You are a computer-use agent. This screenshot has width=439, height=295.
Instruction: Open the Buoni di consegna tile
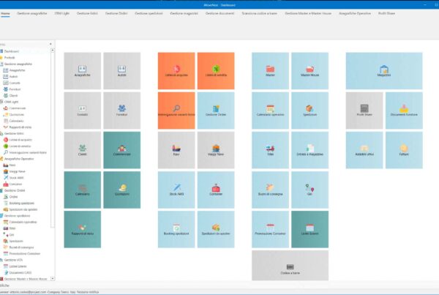(x=270, y=190)
